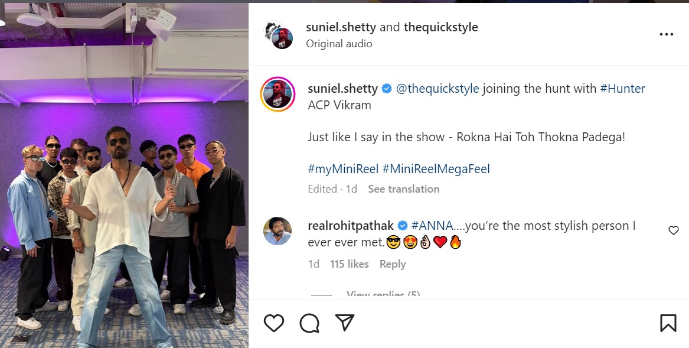The image size is (689, 348).
Task: Open the #Hunter hashtag
Action: (622, 89)
